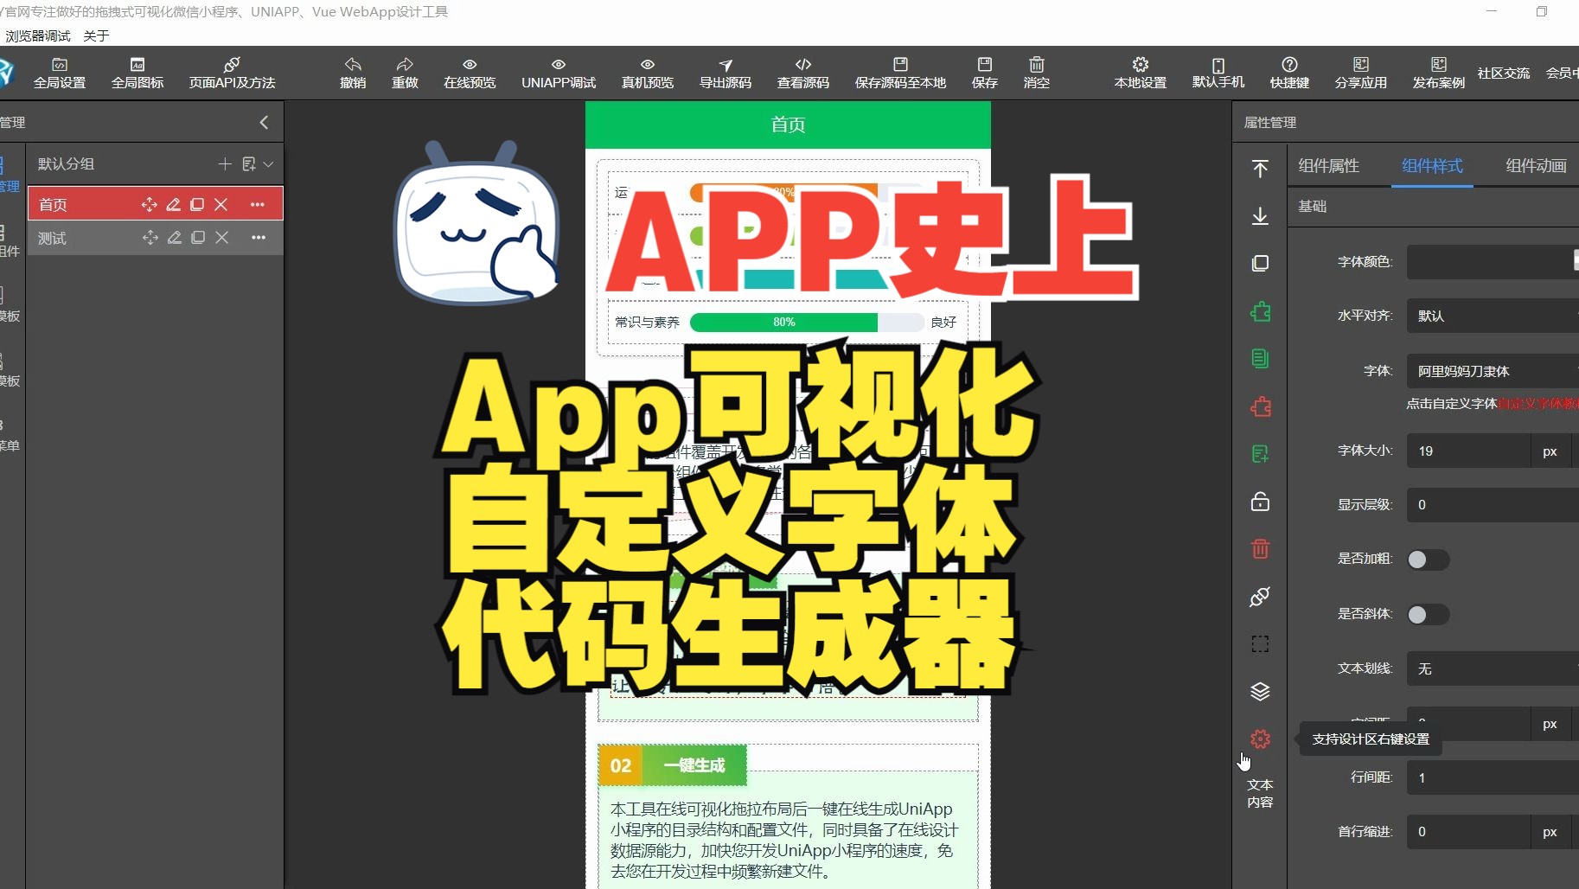Click the 导出源码 export source icon
Viewport: 1579px width, 889px height.
(725, 73)
